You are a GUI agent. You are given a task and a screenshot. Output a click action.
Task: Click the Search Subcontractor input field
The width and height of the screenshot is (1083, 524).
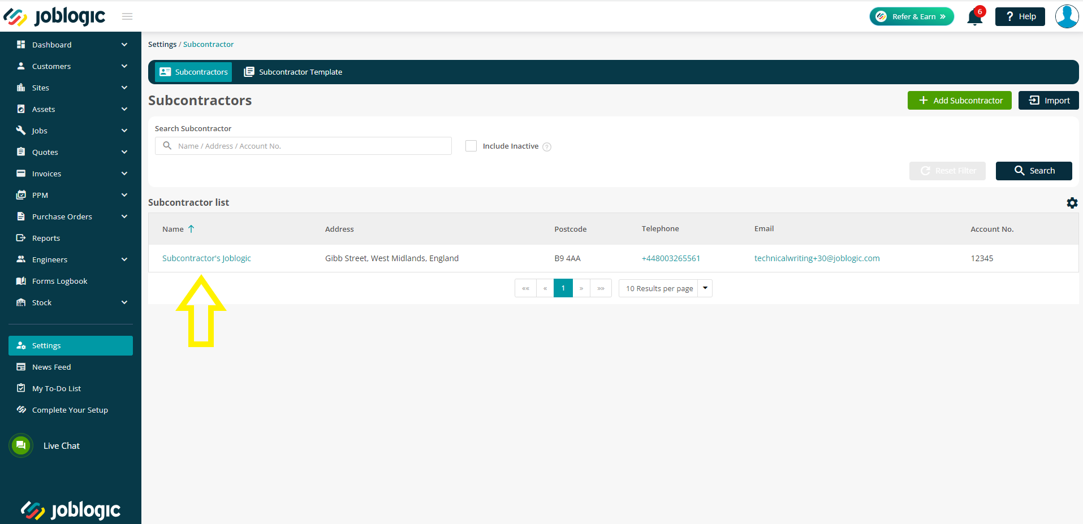click(303, 146)
